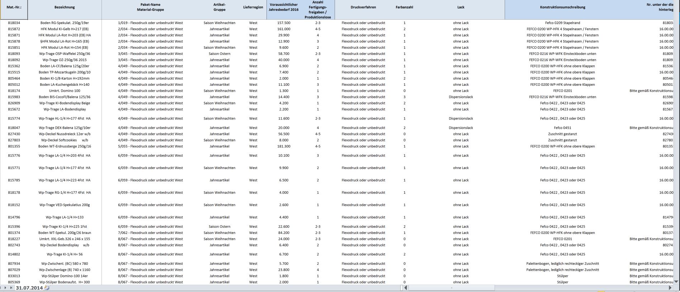Screen dimensions: 680x292
Task: Click the horizontal scrollbar's right arrow
Action: point(670,288)
